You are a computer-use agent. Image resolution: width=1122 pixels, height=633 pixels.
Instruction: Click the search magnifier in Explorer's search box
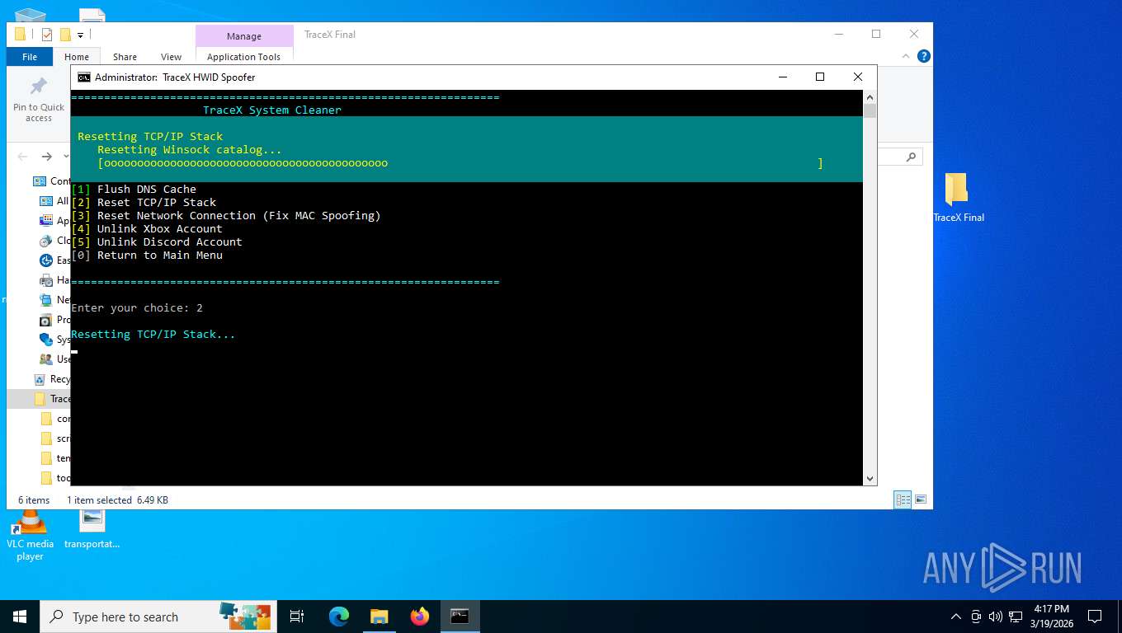[x=911, y=157]
